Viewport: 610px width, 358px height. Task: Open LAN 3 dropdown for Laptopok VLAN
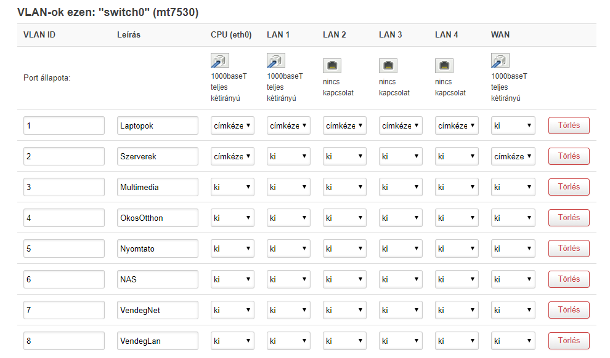click(401, 125)
